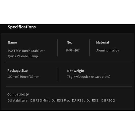Click DJI RS 3 entry
The height and width of the screenshot is (135, 135).
point(78,100)
